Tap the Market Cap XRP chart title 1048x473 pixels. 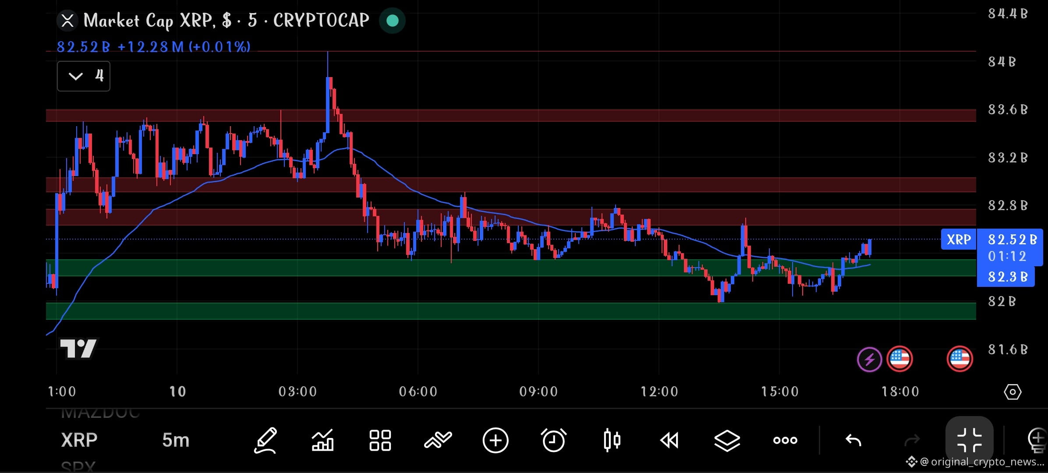pyautogui.click(x=226, y=21)
